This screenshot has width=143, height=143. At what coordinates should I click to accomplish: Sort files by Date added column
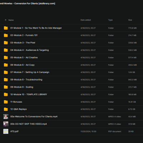[86, 20]
